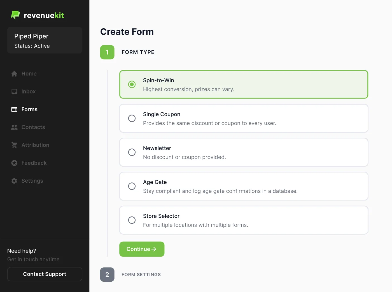Select the Home icon in the sidebar
Viewport: 392px width, 292px height.
(x=14, y=74)
